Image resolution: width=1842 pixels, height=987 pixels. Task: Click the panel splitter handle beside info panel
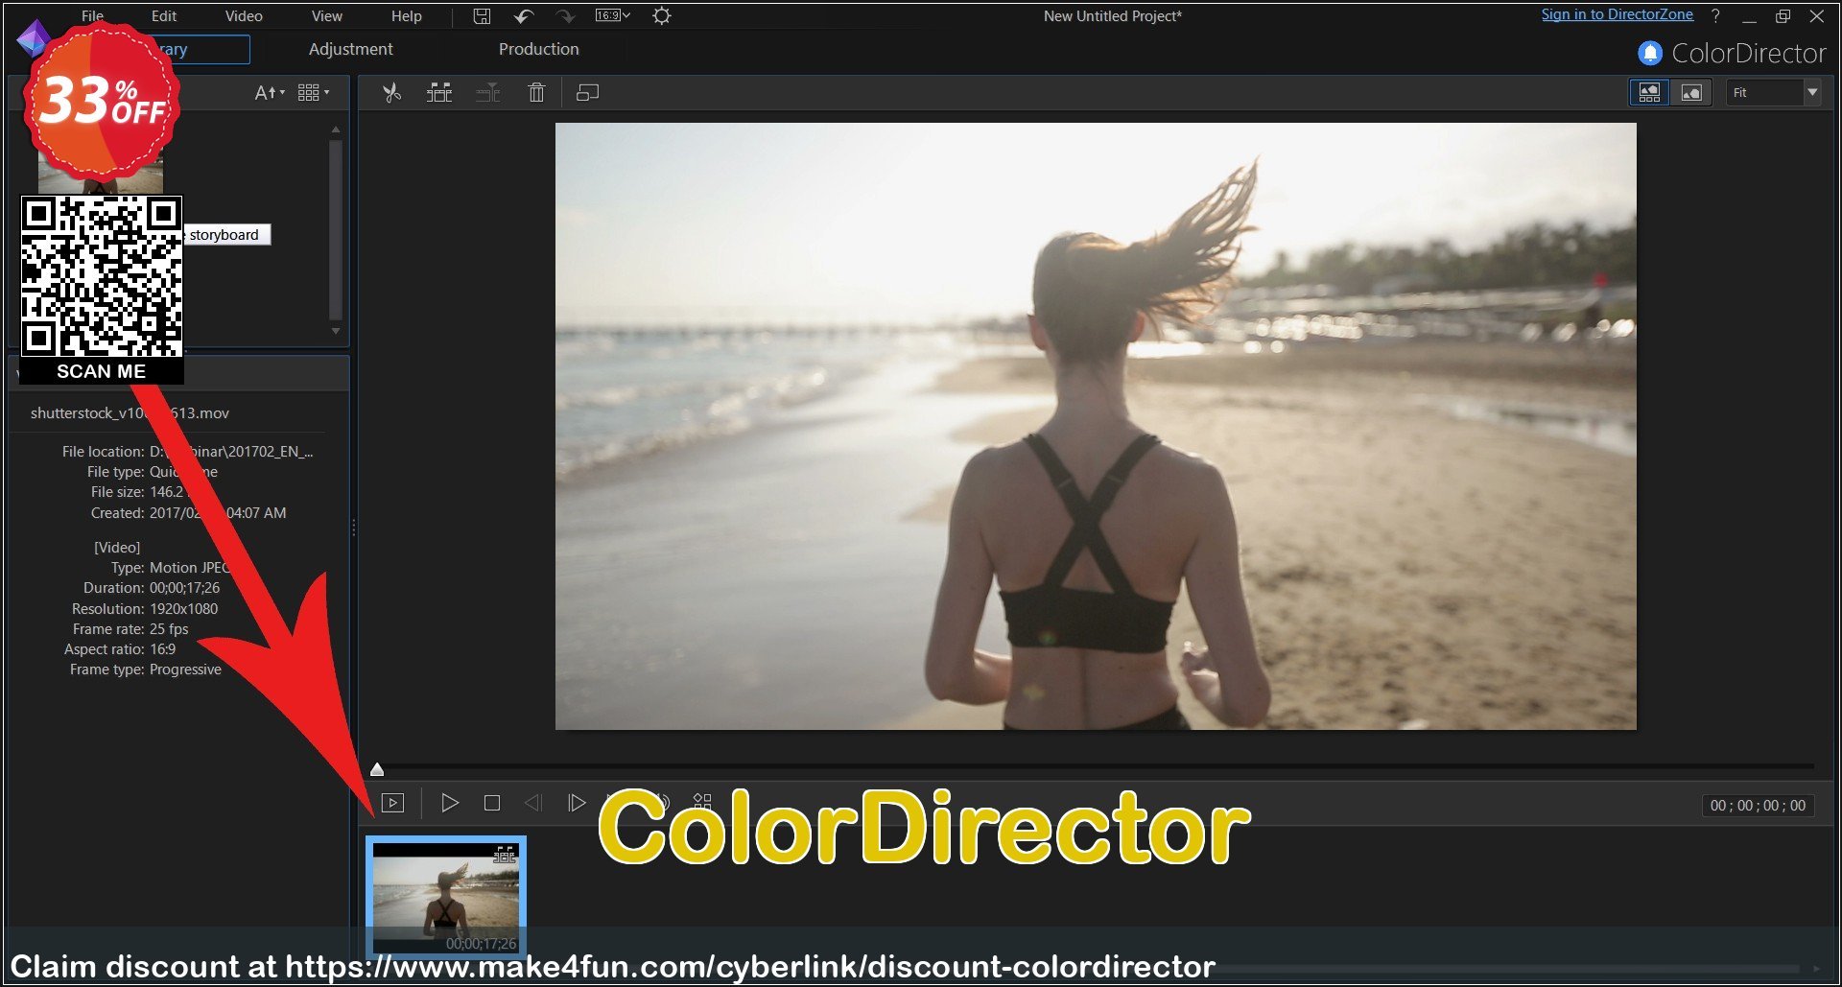(x=353, y=528)
